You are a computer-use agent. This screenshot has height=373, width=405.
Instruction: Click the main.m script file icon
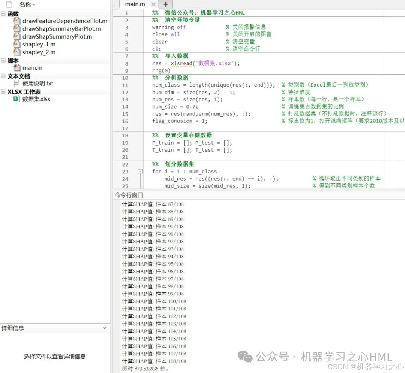click(17, 67)
